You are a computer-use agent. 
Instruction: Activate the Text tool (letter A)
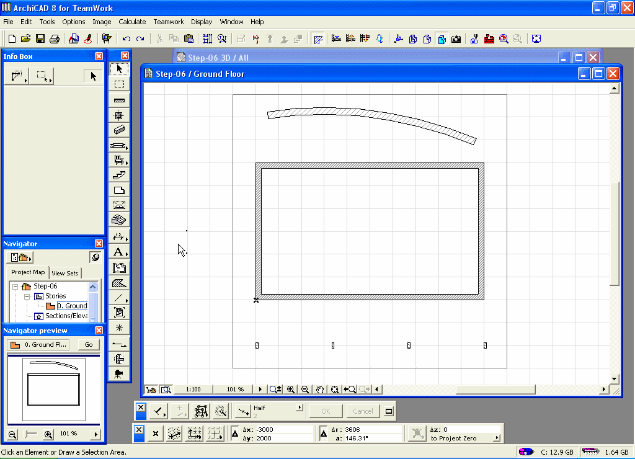click(x=118, y=252)
